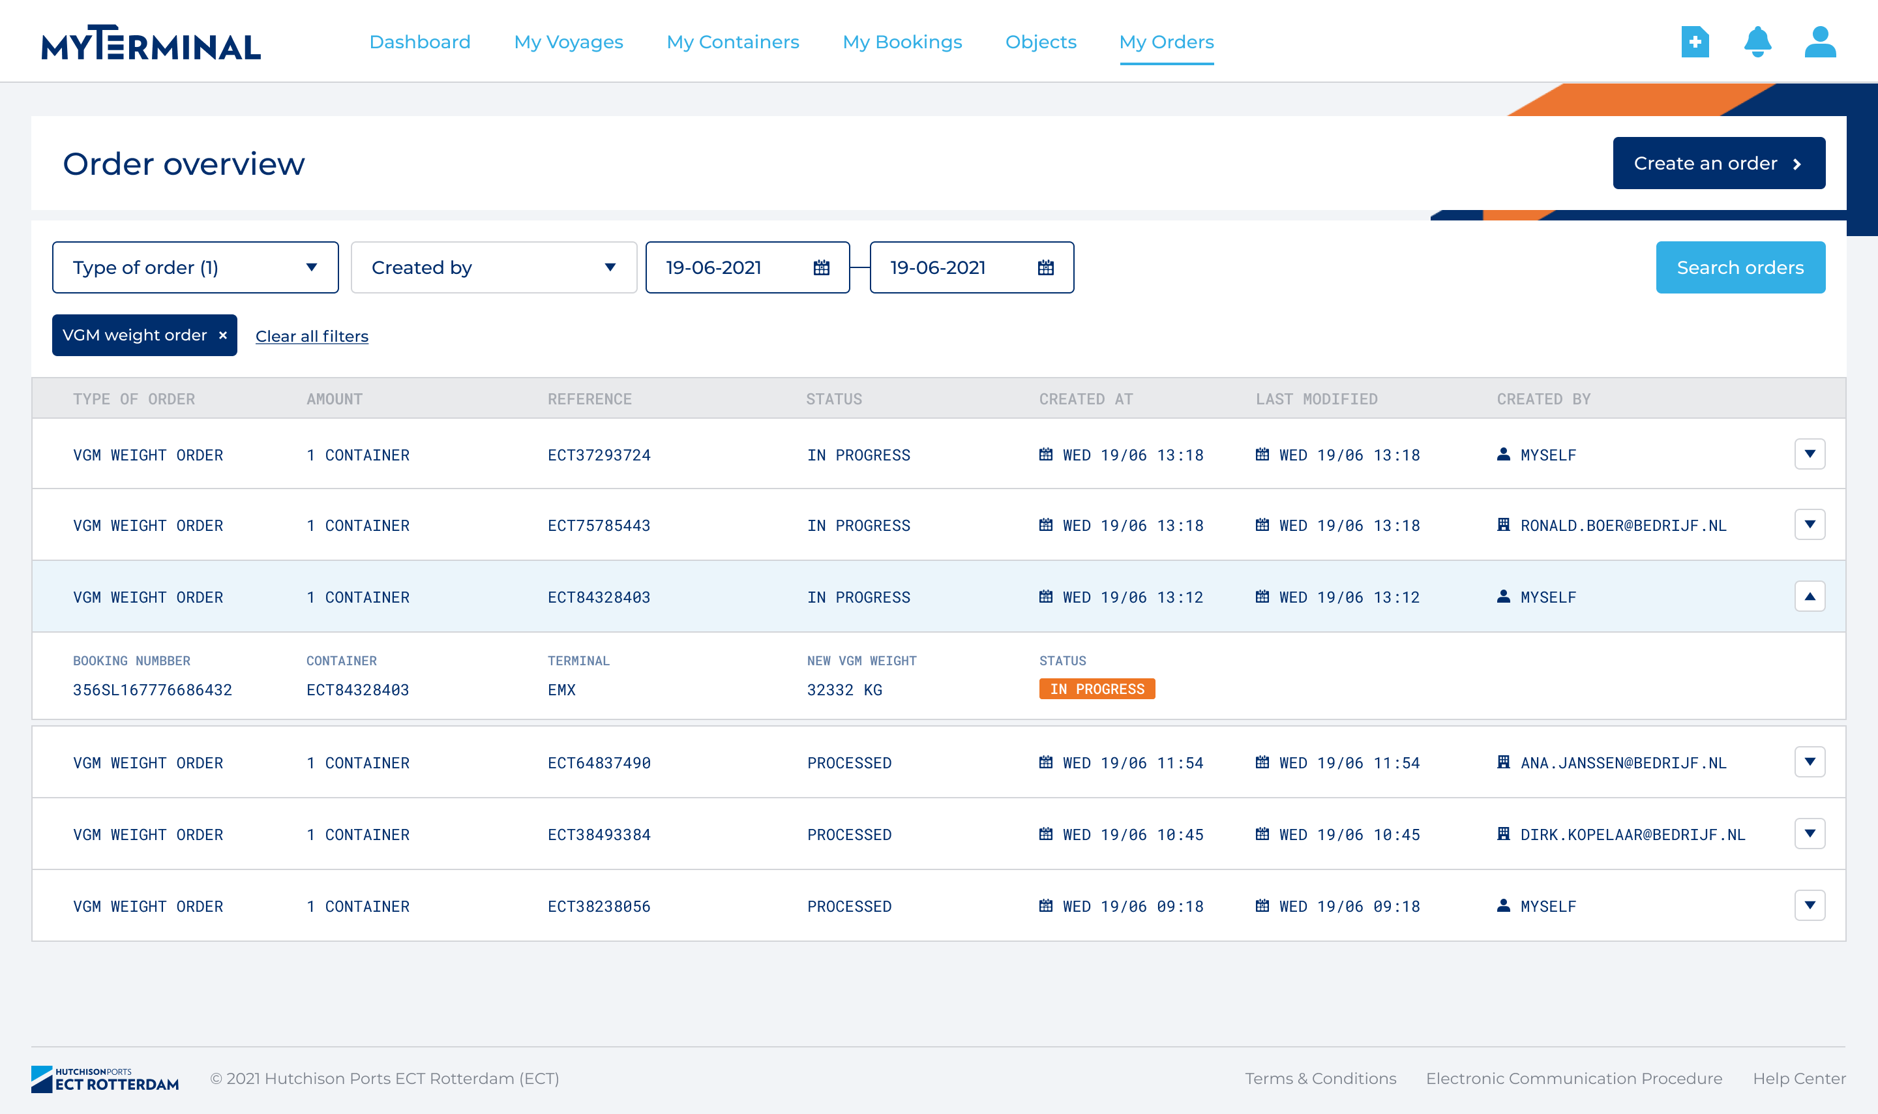Click the Amount column header
This screenshot has width=1878, height=1114.
click(x=334, y=399)
